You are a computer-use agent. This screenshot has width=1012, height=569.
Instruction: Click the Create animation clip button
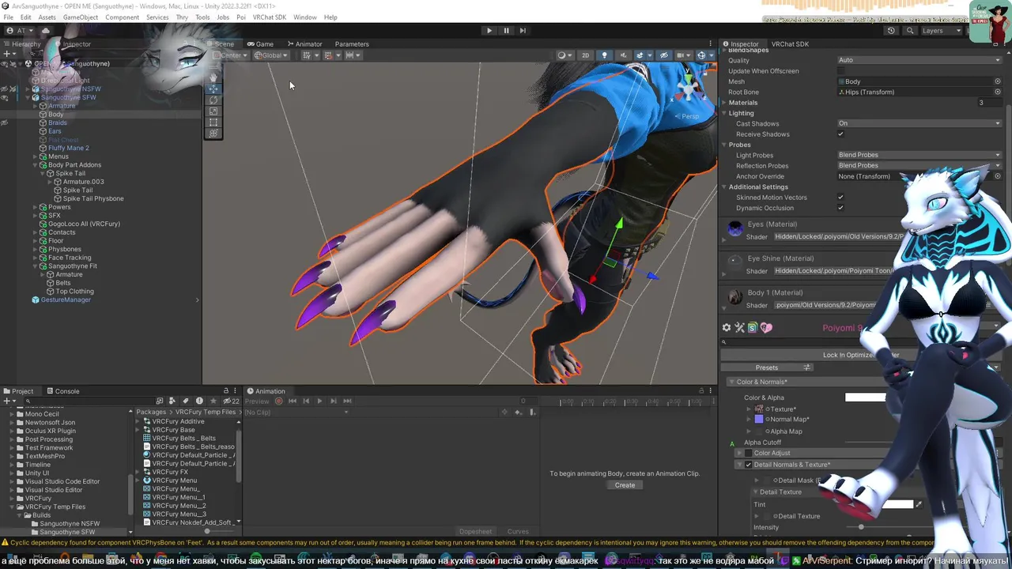click(x=625, y=485)
